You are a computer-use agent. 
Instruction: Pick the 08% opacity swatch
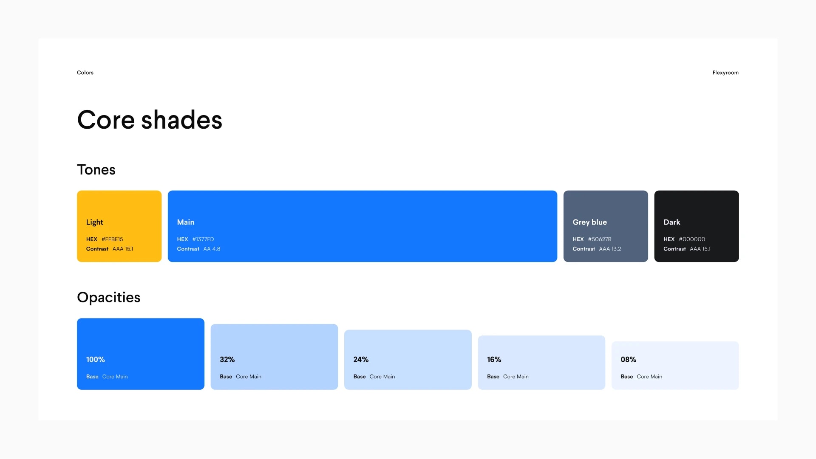coord(675,366)
